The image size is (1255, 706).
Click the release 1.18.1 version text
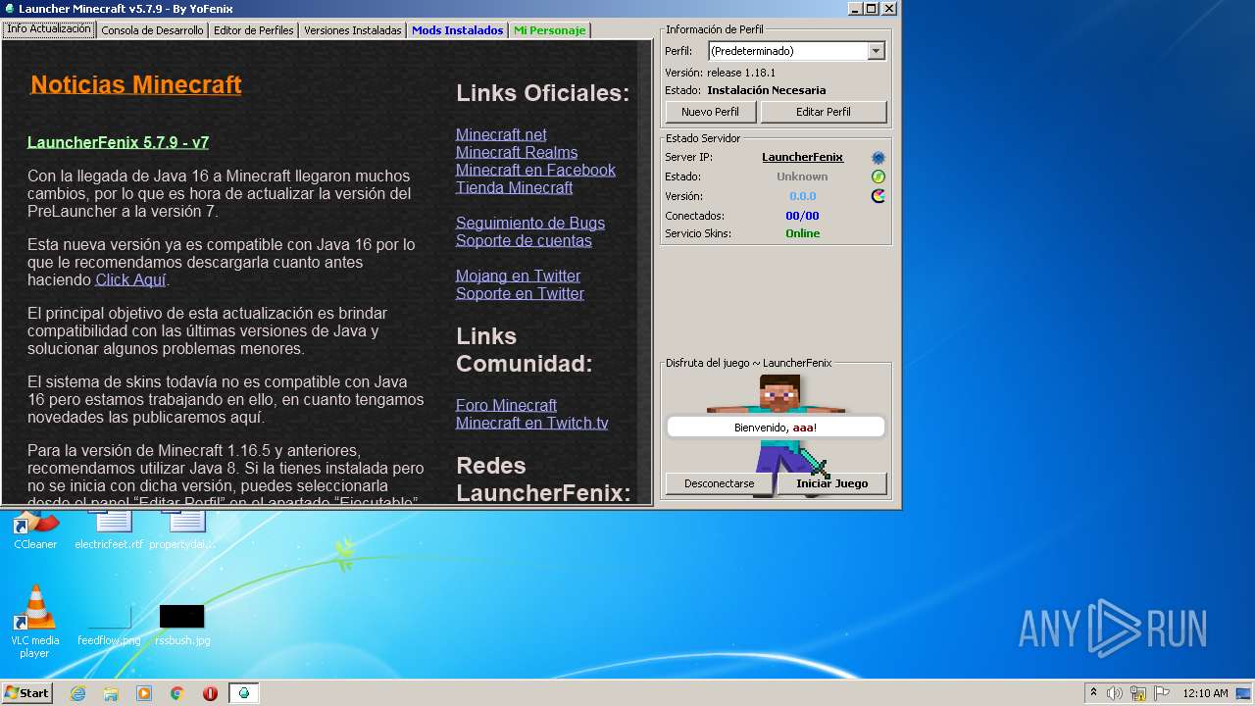740,73
